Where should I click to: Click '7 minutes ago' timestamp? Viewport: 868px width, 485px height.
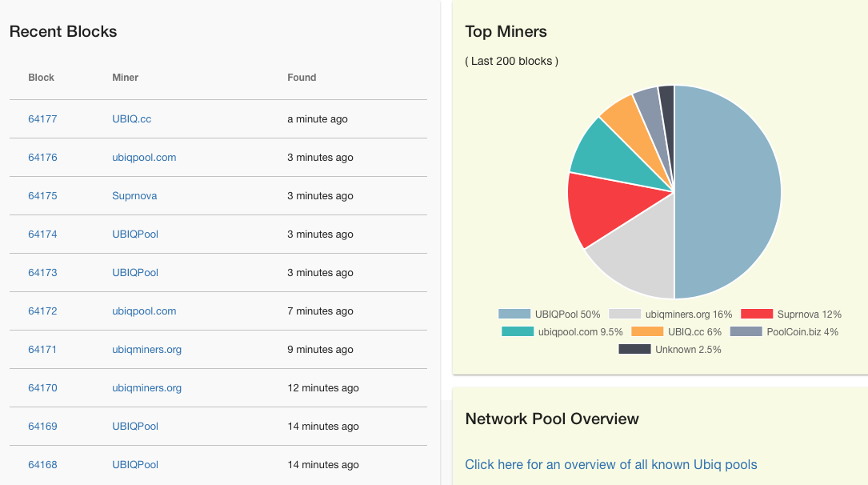point(320,311)
